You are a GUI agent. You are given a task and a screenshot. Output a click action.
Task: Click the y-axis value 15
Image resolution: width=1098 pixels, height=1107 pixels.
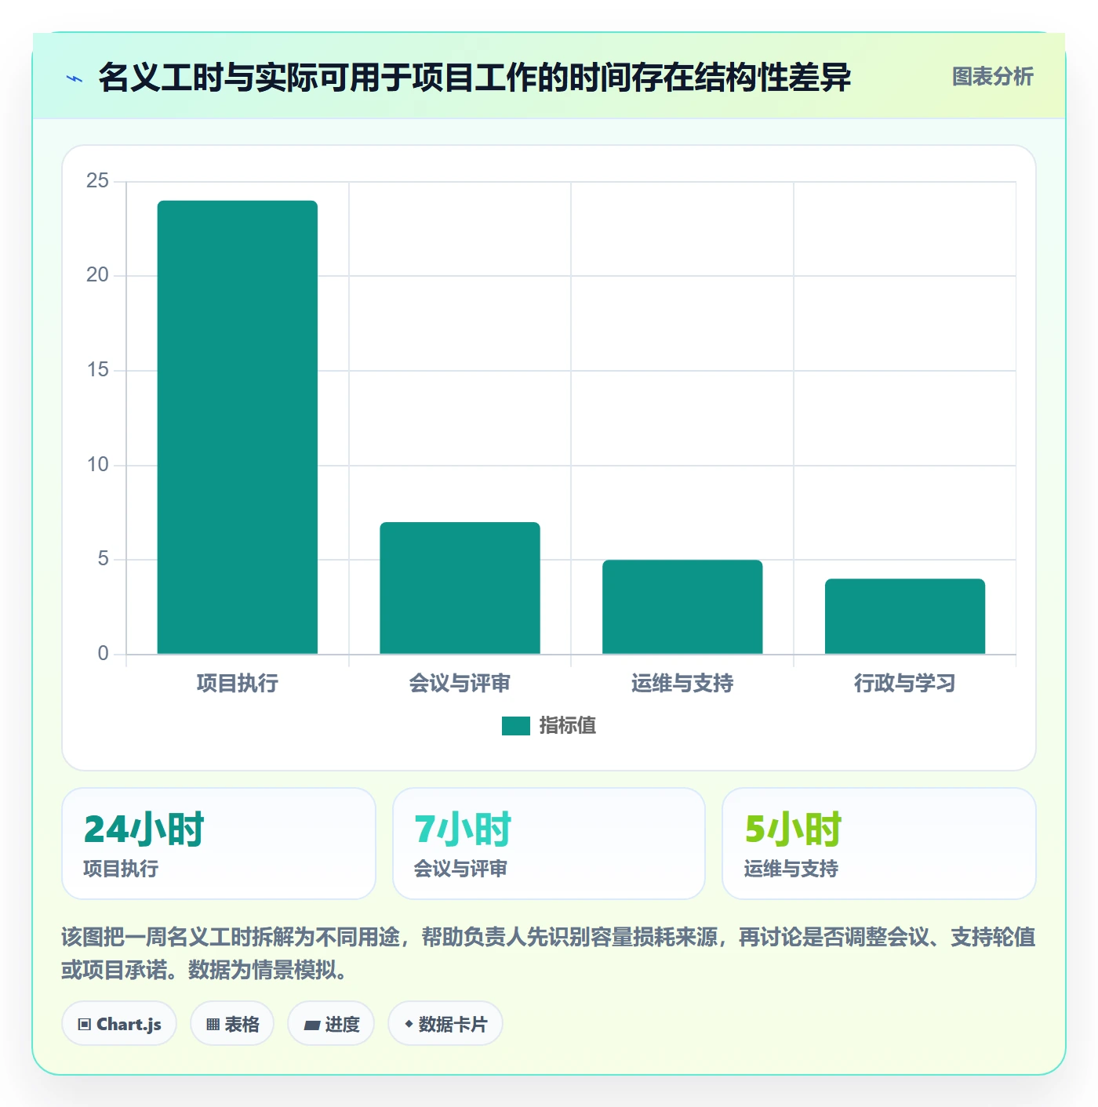point(97,370)
